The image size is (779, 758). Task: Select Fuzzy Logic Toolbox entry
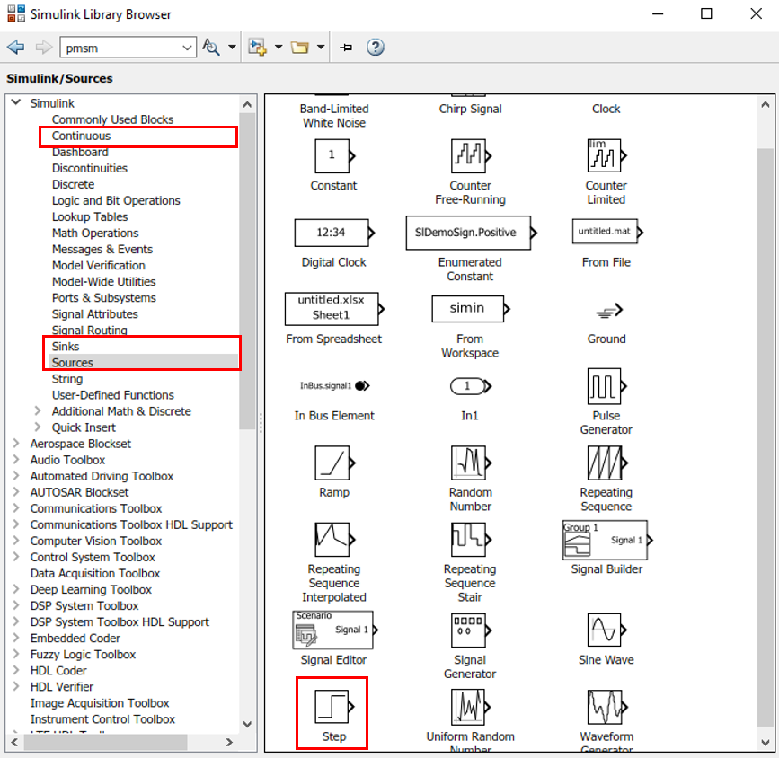click(x=83, y=655)
